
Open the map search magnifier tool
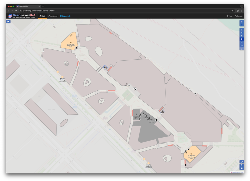(241, 165)
